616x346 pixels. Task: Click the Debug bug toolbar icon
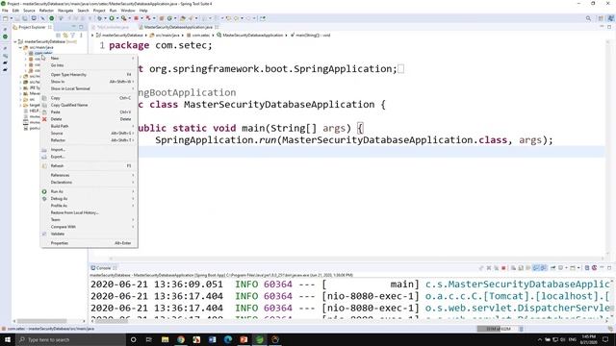point(100,18)
